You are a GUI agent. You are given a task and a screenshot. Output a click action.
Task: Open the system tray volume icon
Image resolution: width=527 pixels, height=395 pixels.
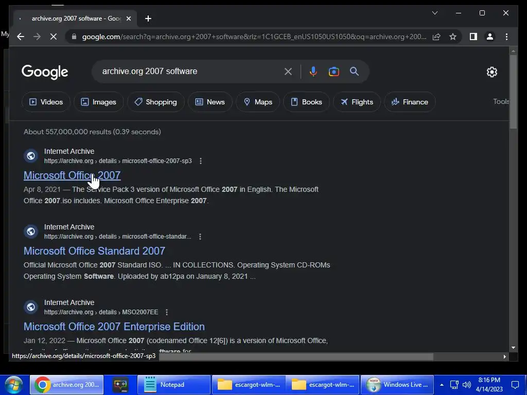click(x=466, y=385)
